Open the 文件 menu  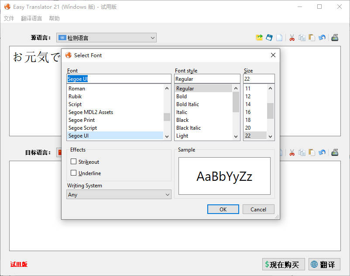(x=9, y=18)
